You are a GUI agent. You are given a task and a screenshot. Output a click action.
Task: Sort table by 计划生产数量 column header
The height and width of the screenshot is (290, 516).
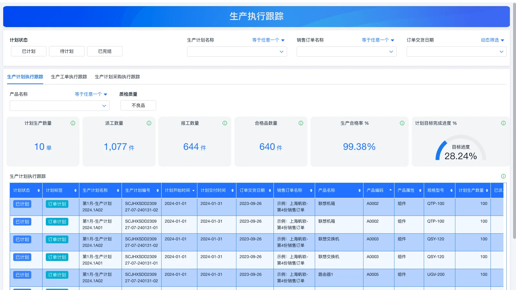pyautogui.click(x=487, y=190)
